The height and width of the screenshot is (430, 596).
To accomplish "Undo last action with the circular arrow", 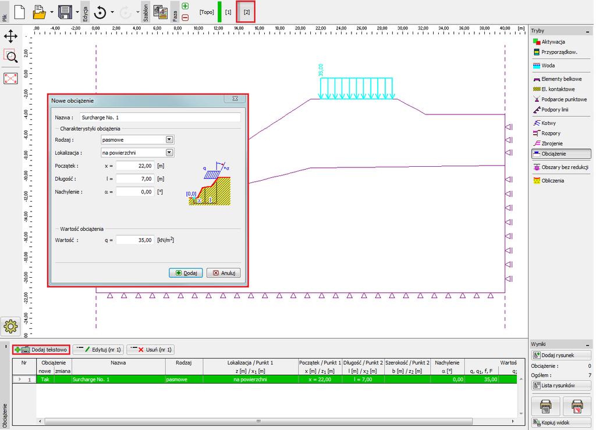I will (100, 12).
